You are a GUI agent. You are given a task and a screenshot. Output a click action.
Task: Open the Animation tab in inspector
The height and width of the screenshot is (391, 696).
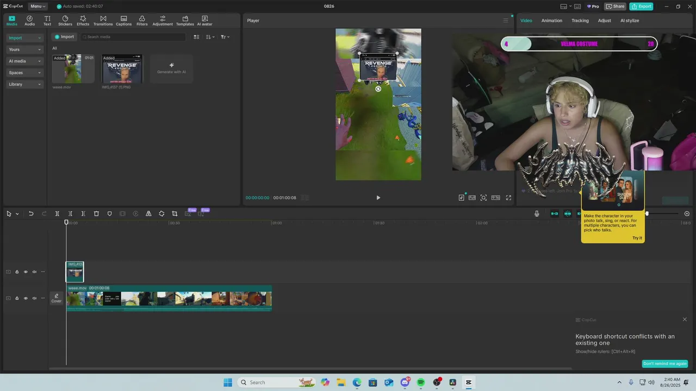point(551,21)
